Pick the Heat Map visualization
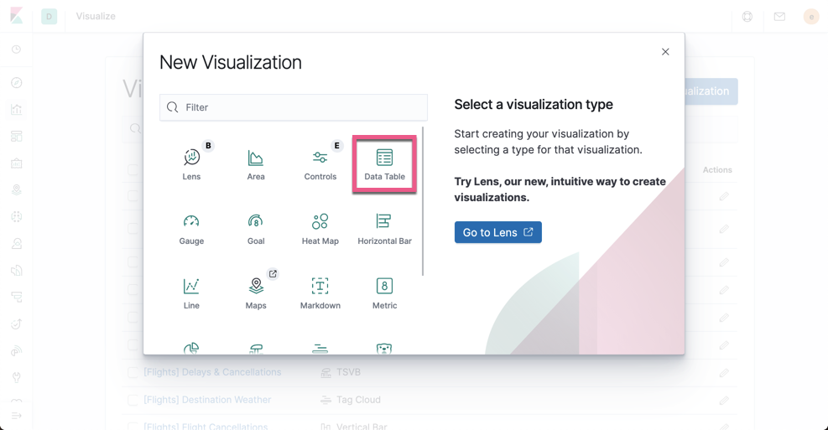The image size is (828, 430). pyautogui.click(x=320, y=229)
